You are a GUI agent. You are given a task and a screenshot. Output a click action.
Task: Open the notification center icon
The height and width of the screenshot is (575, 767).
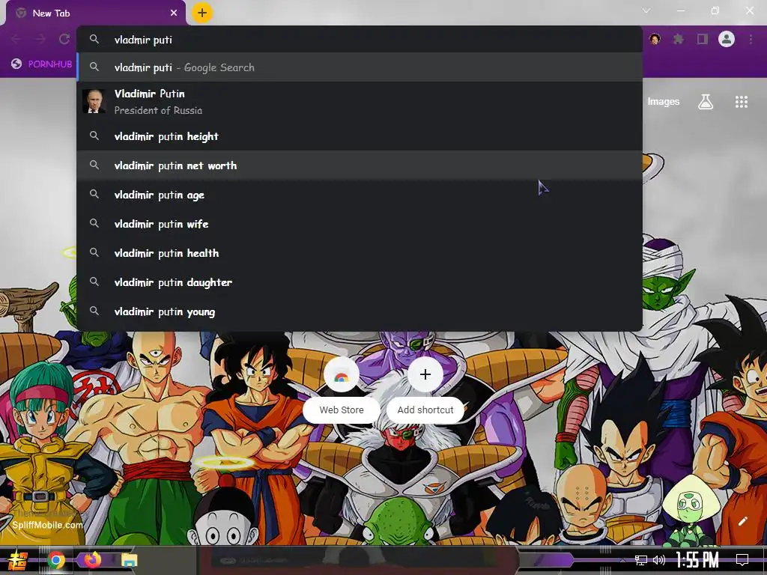coord(742,560)
